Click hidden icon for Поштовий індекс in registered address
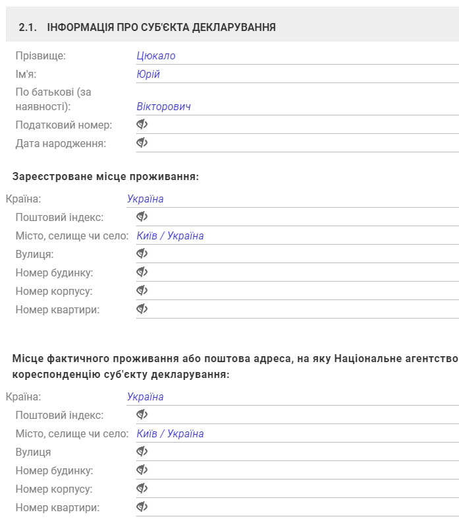Viewport: 459px width, 529px height. 142,216
